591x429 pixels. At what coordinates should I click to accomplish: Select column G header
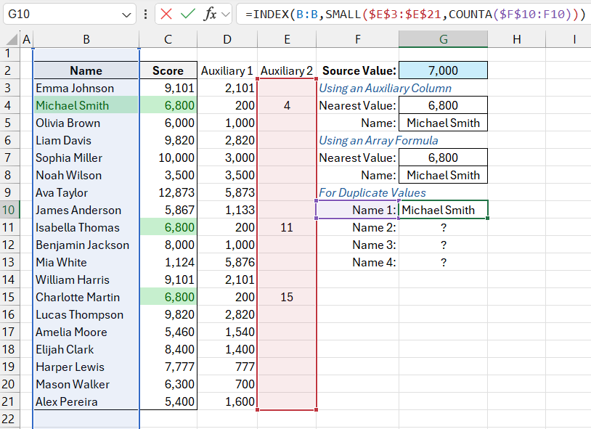point(443,39)
